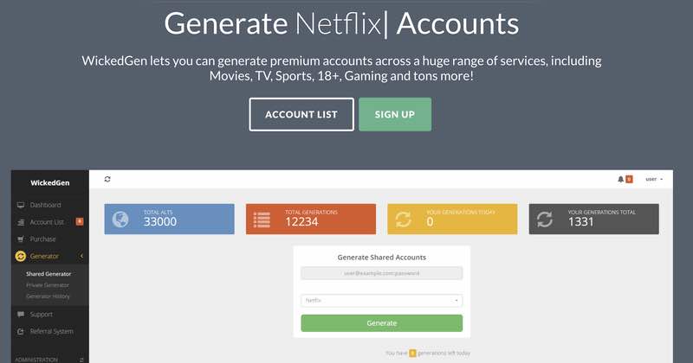Click the Referral System share icon
The height and width of the screenshot is (363, 693).
(x=21, y=331)
